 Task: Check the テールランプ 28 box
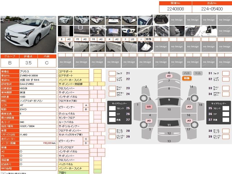[x=112, y=131]
